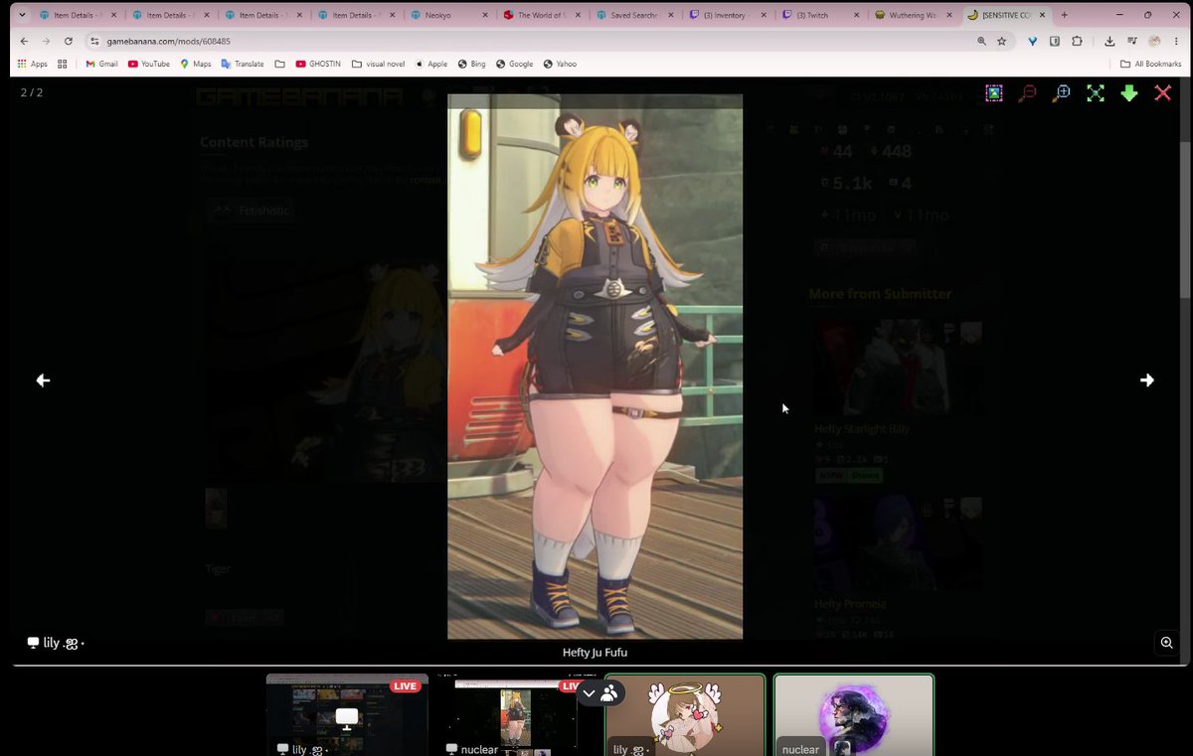
Task: Open the Hefty Promeia mod link
Action: pyautogui.click(x=850, y=603)
